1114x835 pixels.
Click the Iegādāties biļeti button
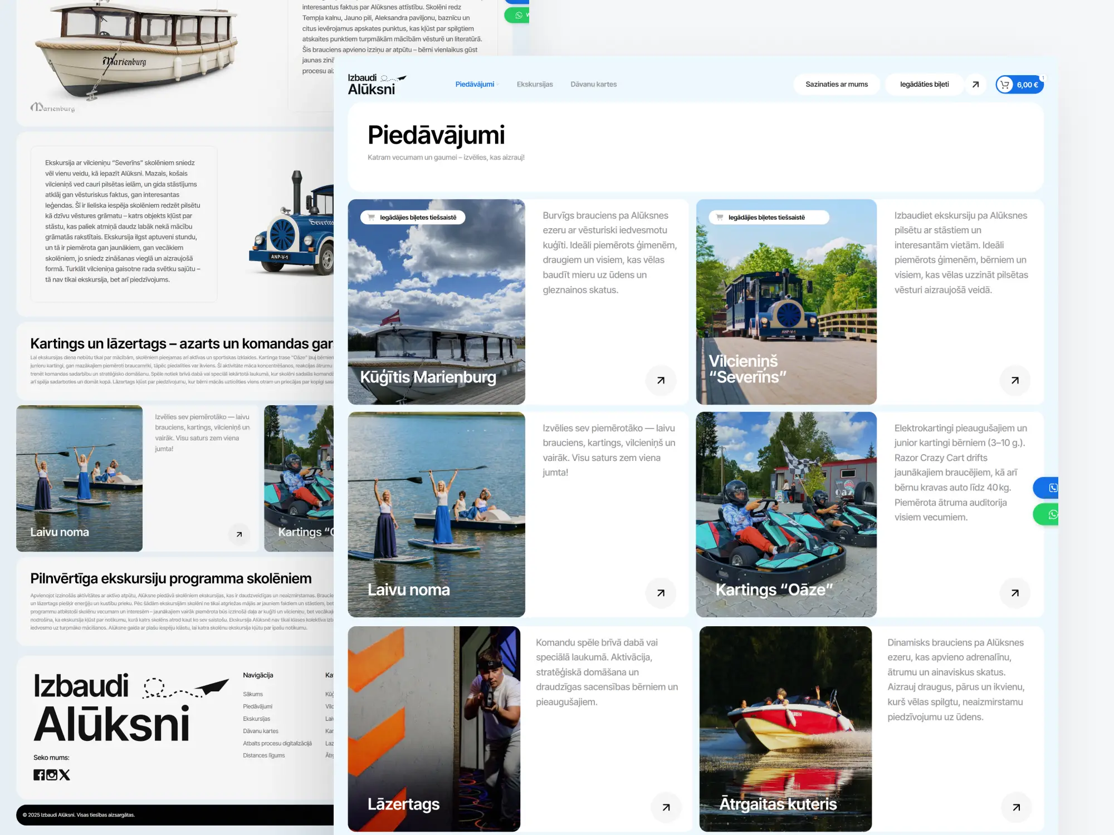pyautogui.click(x=924, y=85)
